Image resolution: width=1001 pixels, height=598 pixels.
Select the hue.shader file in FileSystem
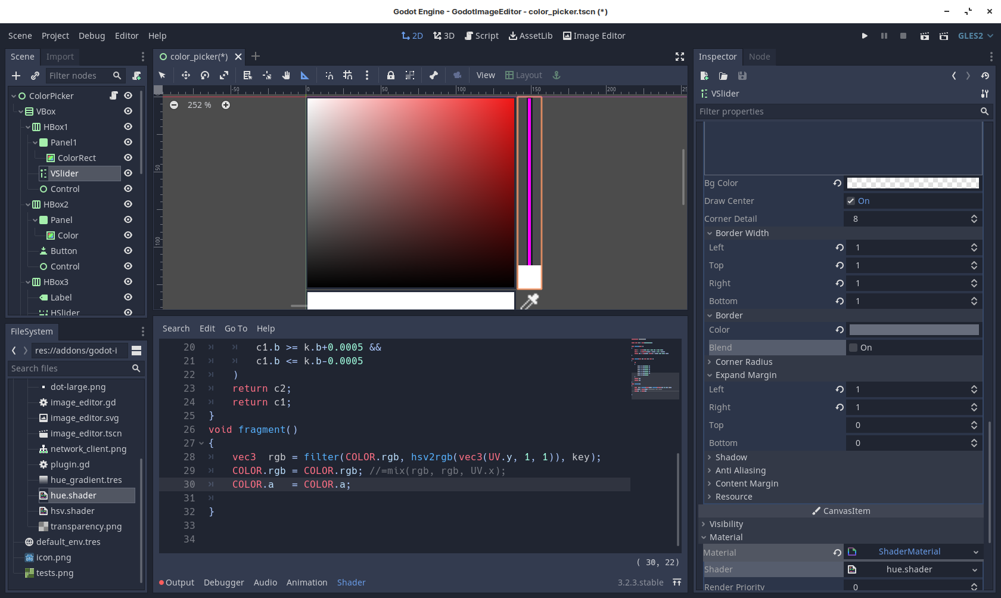pos(74,495)
